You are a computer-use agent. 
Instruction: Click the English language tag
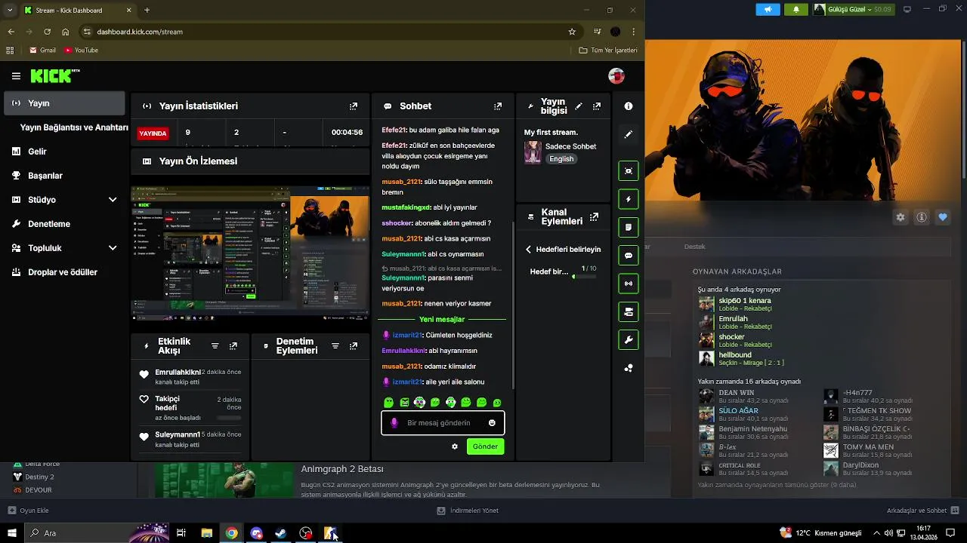pos(561,159)
